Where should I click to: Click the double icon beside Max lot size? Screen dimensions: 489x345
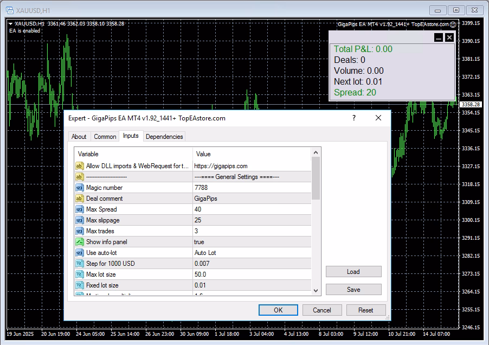pos(79,274)
